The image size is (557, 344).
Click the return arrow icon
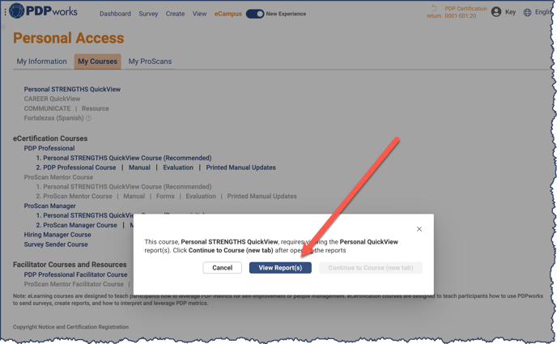pos(434,8)
